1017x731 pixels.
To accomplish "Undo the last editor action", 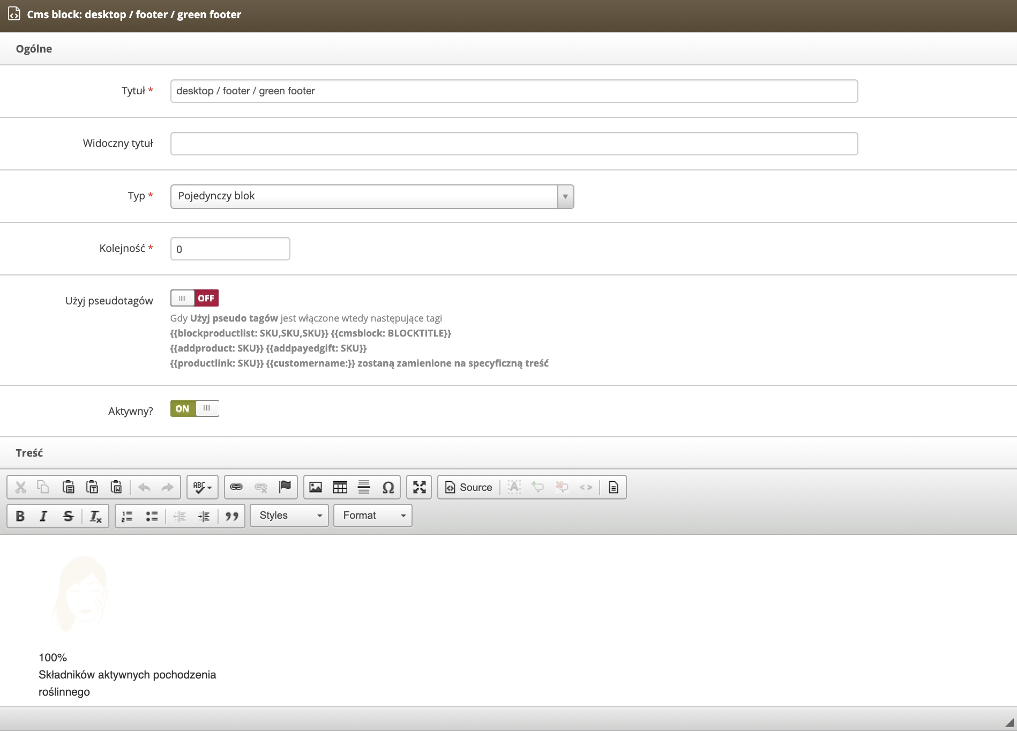I will click(144, 487).
